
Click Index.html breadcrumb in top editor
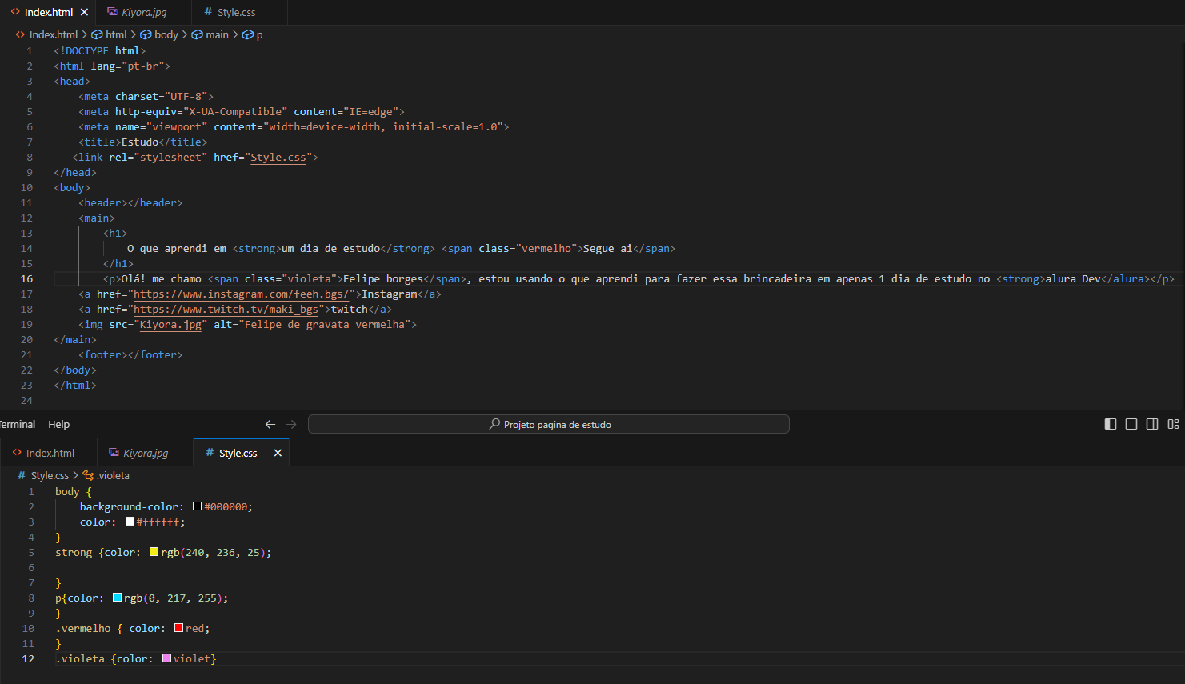54,34
